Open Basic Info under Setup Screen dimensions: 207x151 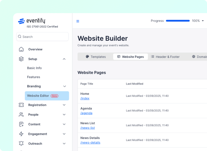click(x=34, y=68)
